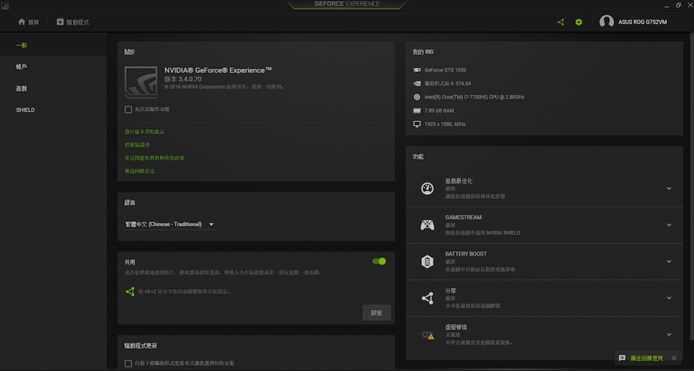The width and height of the screenshot is (694, 371).
Task: Click the share icon in top bar
Action: (x=561, y=22)
